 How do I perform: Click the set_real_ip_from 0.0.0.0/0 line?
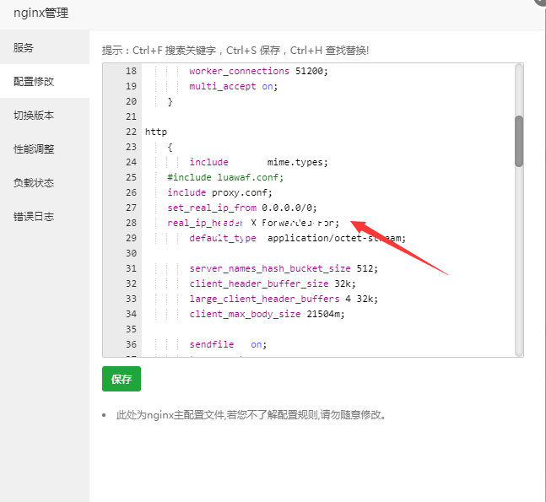(241, 208)
